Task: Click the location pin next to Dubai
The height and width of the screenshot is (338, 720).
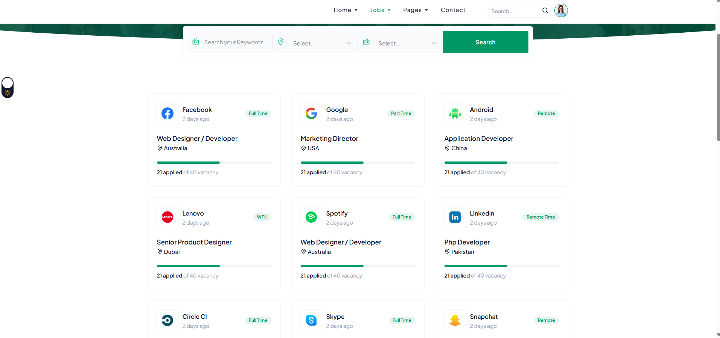Action: [x=160, y=252]
